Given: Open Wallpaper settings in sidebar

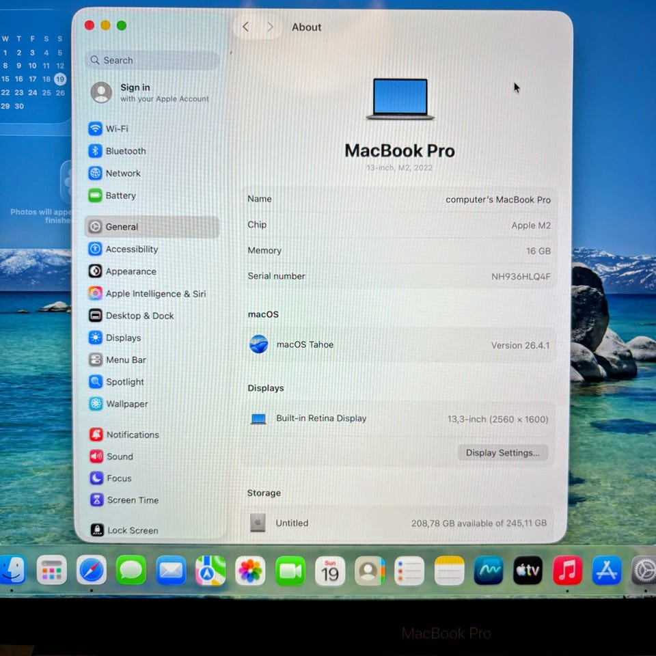Looking at the screenshot, I should pos(152,404).
